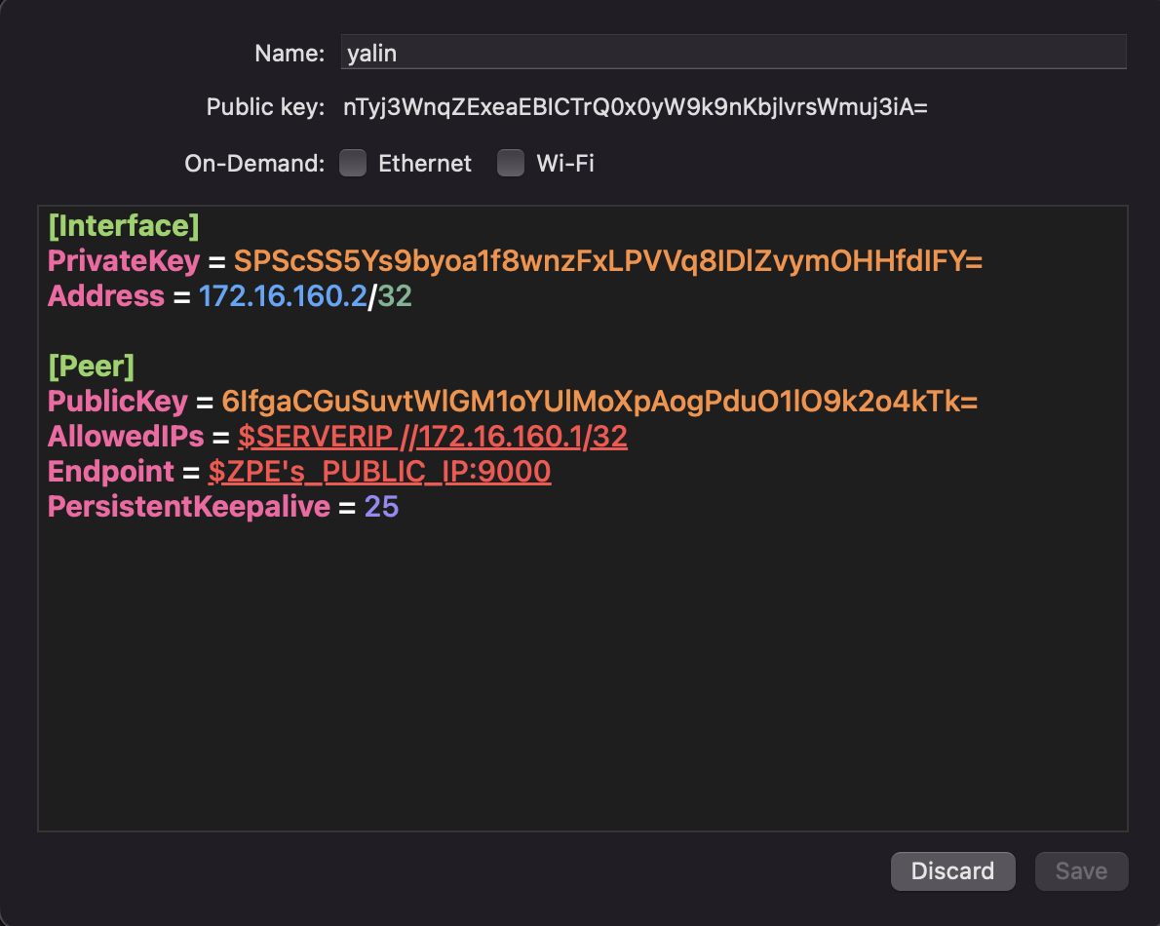The height and width of the screenshot is (926, 1160).
Task: Select the [Interface] section header text
Action: pyautogui.click(x=123, y=225)
